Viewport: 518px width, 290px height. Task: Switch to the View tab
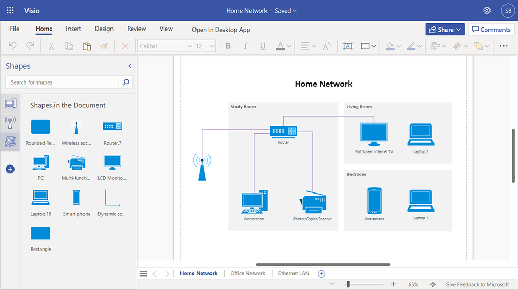click(x=166, y=29)
